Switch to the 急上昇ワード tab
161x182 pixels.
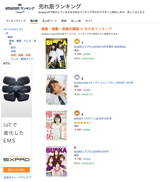50,21
